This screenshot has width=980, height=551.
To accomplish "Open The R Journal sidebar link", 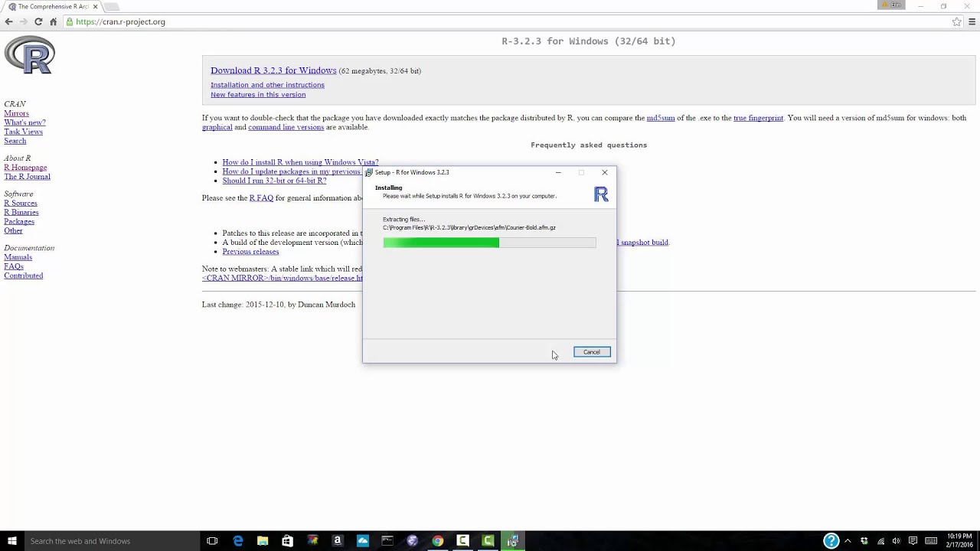I will [27, 177].
